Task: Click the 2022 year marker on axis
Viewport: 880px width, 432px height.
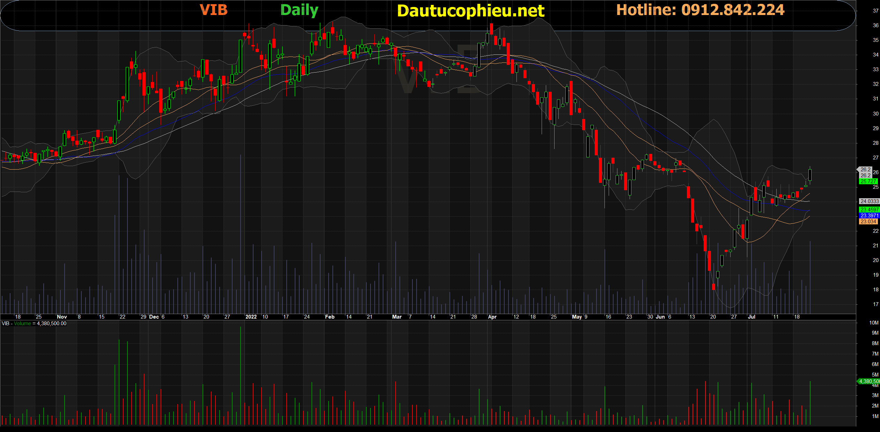Action: coord(251,317)
